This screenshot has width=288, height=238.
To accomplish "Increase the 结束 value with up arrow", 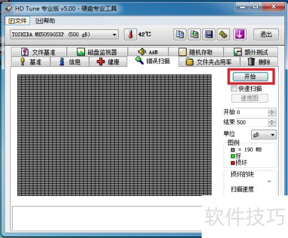I will pos(271,120).
